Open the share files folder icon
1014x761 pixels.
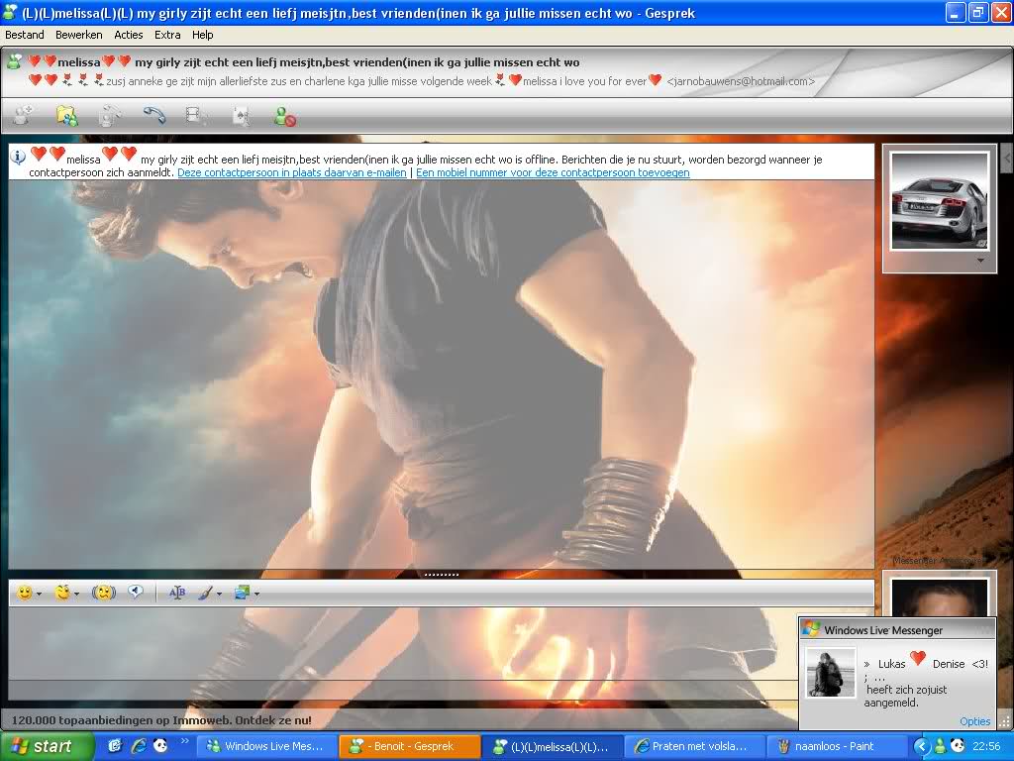(x=66, y=116)
